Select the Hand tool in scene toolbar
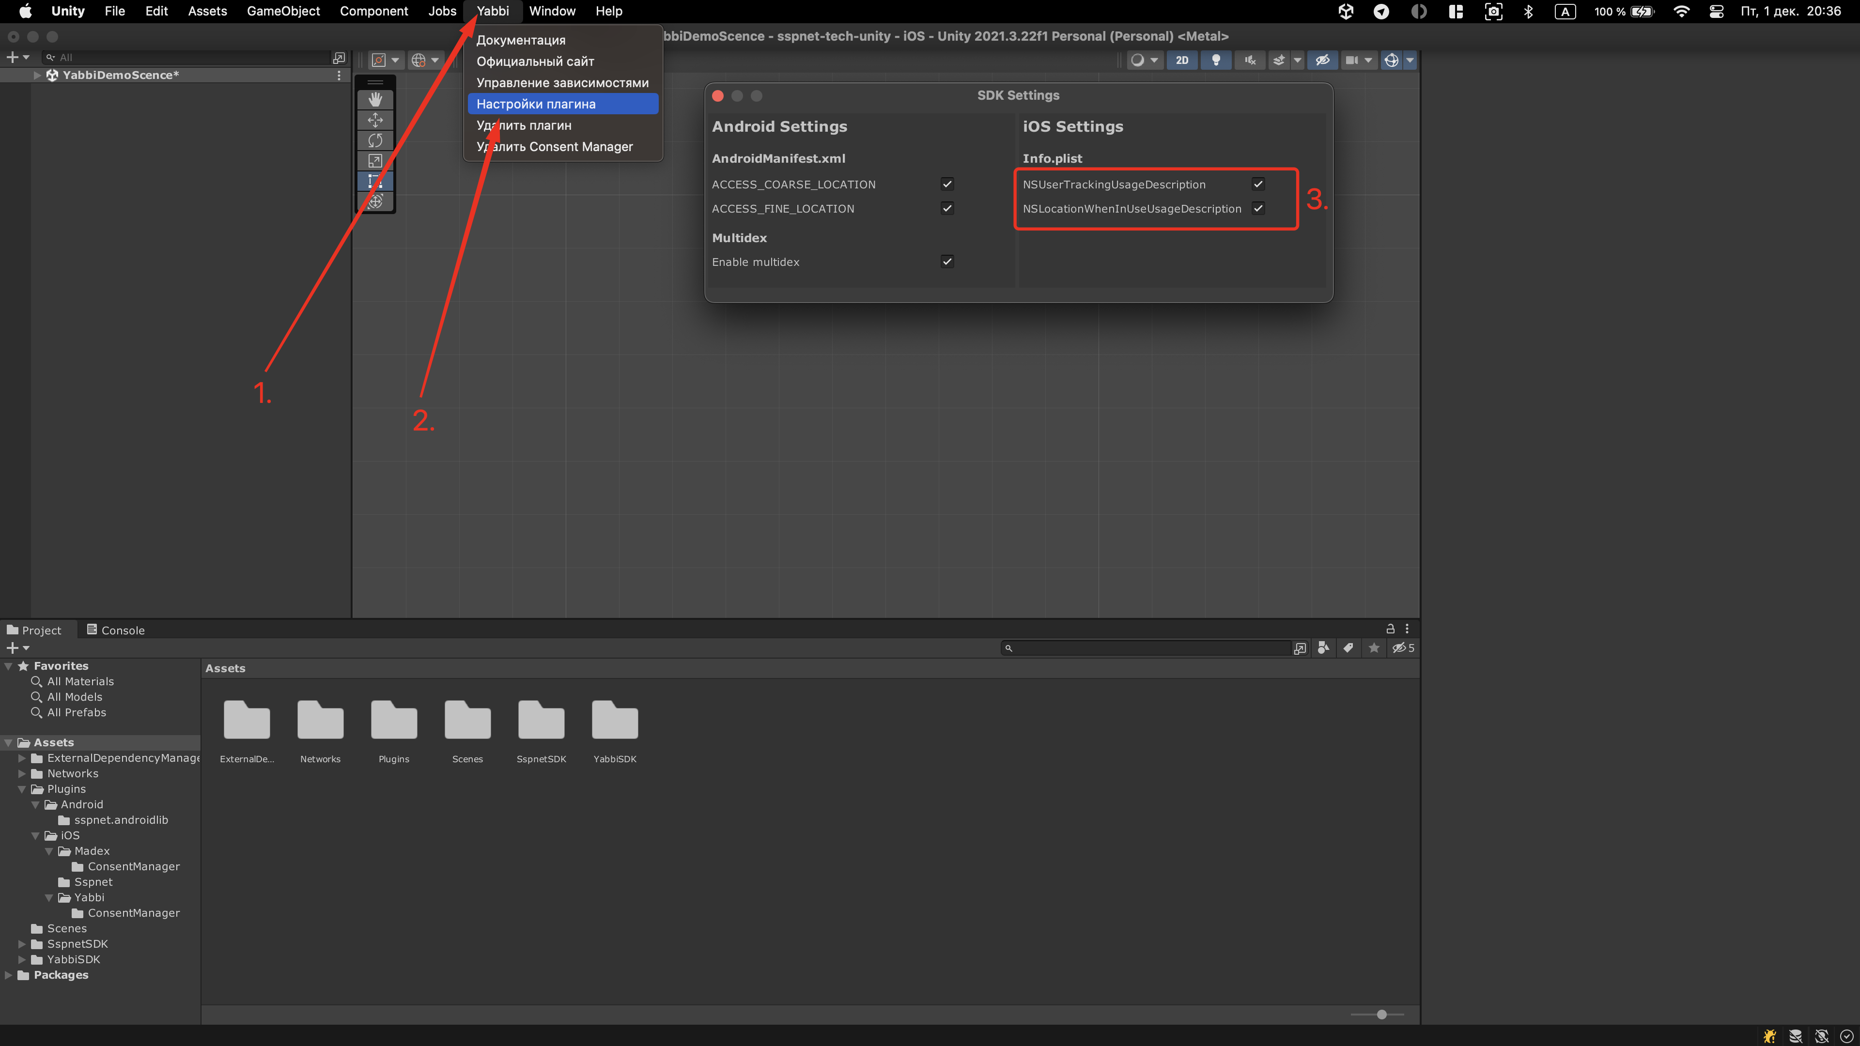Screen dimensions: 1860x1046 pos(375,100)
